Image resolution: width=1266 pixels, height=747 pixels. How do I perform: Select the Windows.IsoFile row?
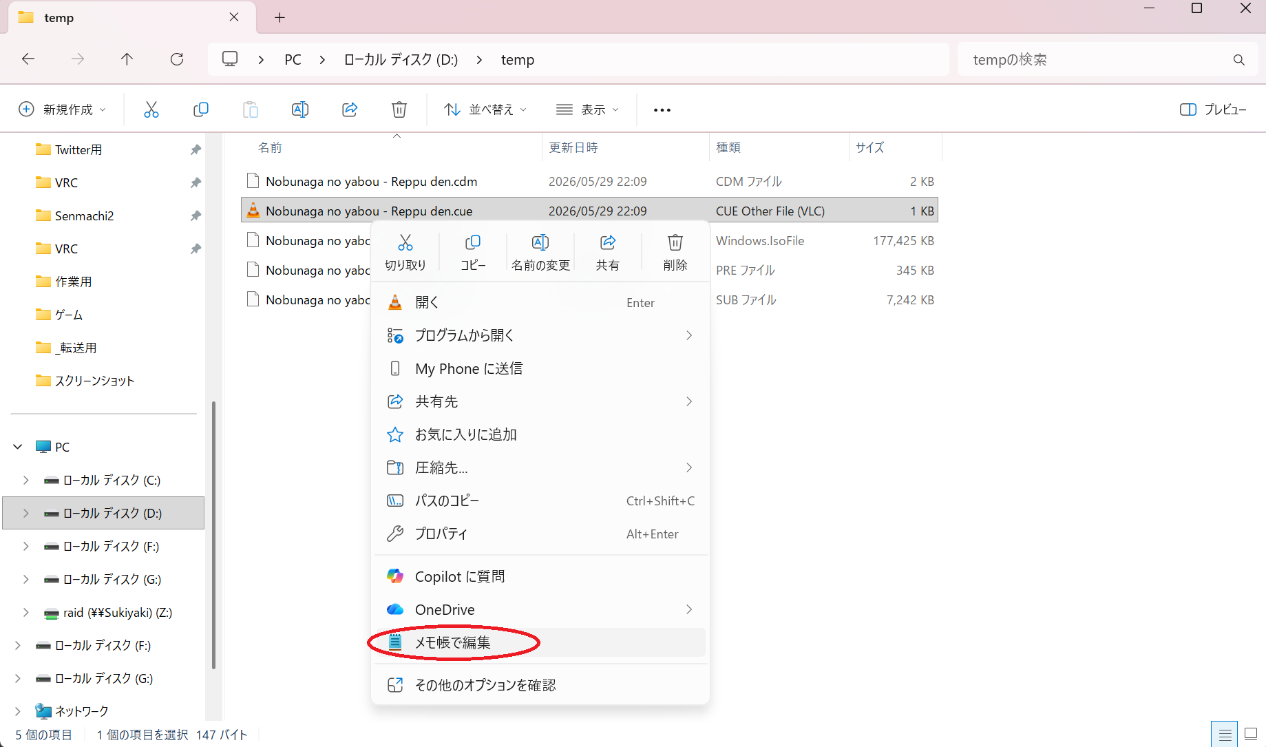[x=589, y=241]
